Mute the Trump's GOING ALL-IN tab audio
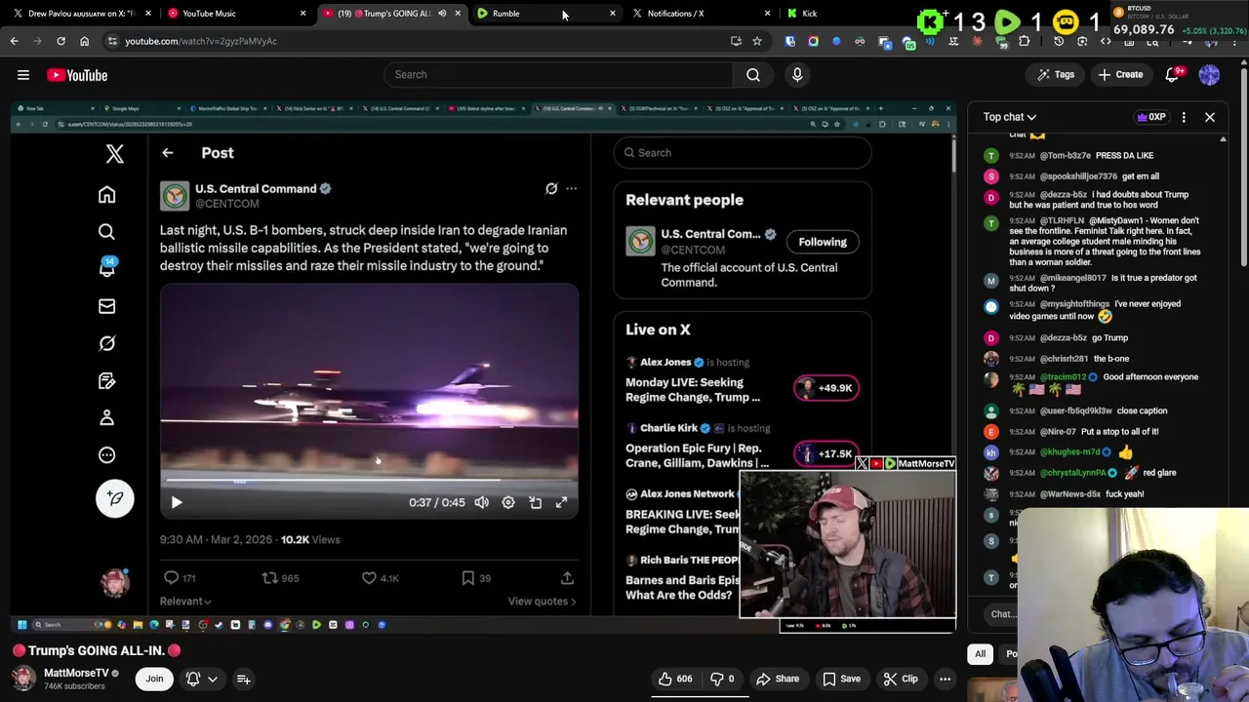The height and width of the screenshot is (702, 1249). coord(441,14)
